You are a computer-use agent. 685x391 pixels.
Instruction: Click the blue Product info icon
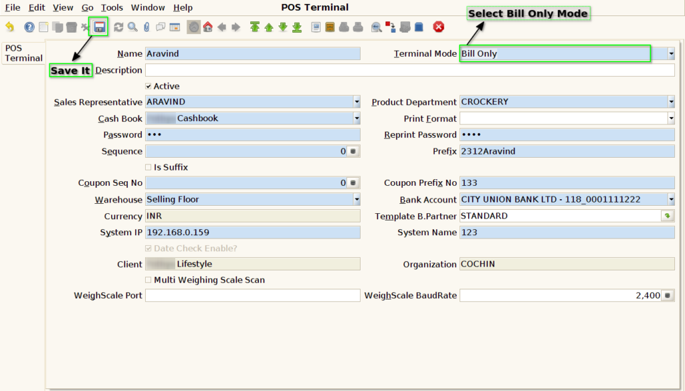click(419, 27)
